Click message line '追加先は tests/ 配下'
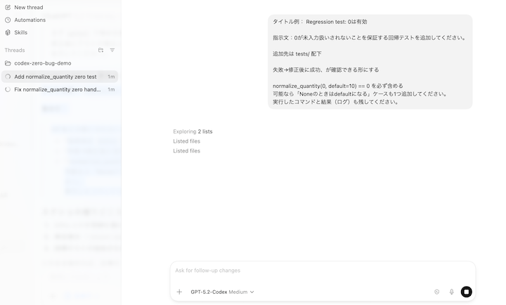 297,53
